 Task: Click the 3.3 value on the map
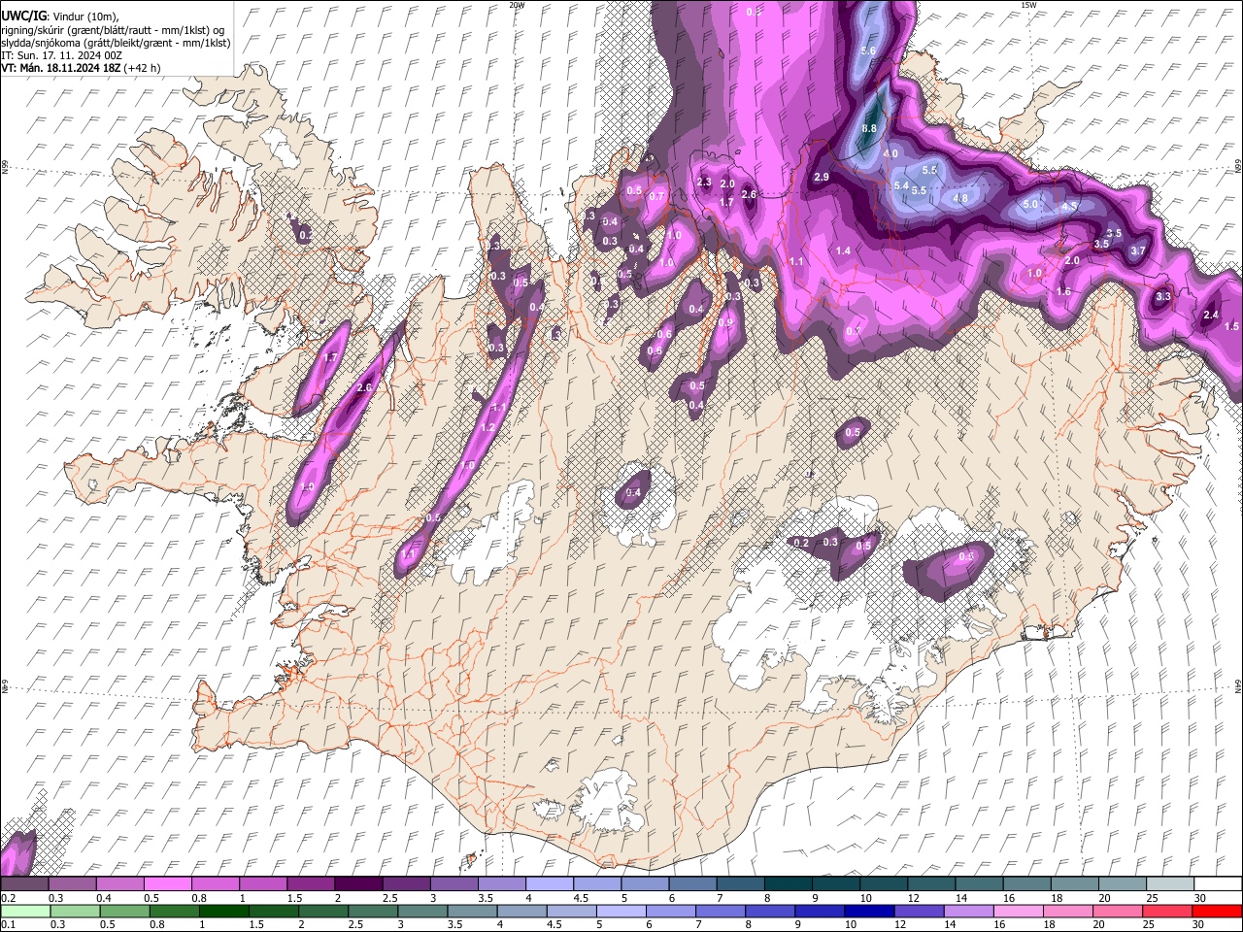click(1163, 296)
